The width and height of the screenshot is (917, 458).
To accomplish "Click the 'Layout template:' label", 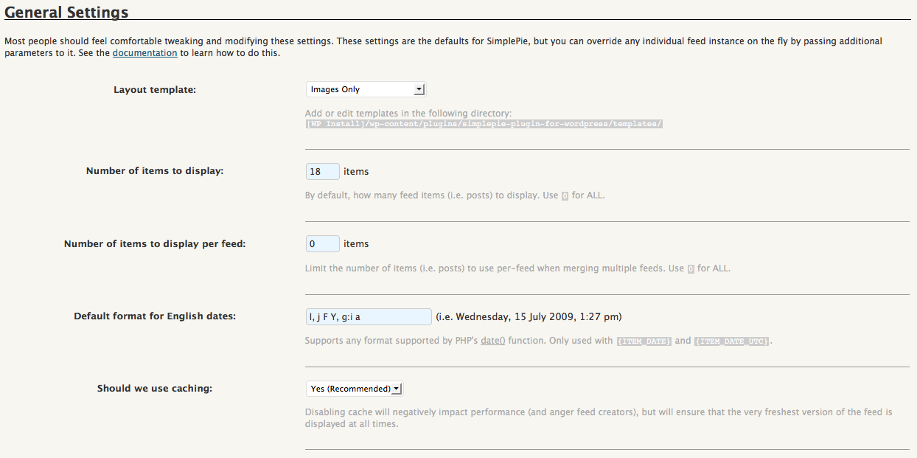I will [155, 90].
